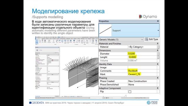Click Apply button in left Properties palette
The height and width of the screenshot is (106, 188).
pos(57,96)
